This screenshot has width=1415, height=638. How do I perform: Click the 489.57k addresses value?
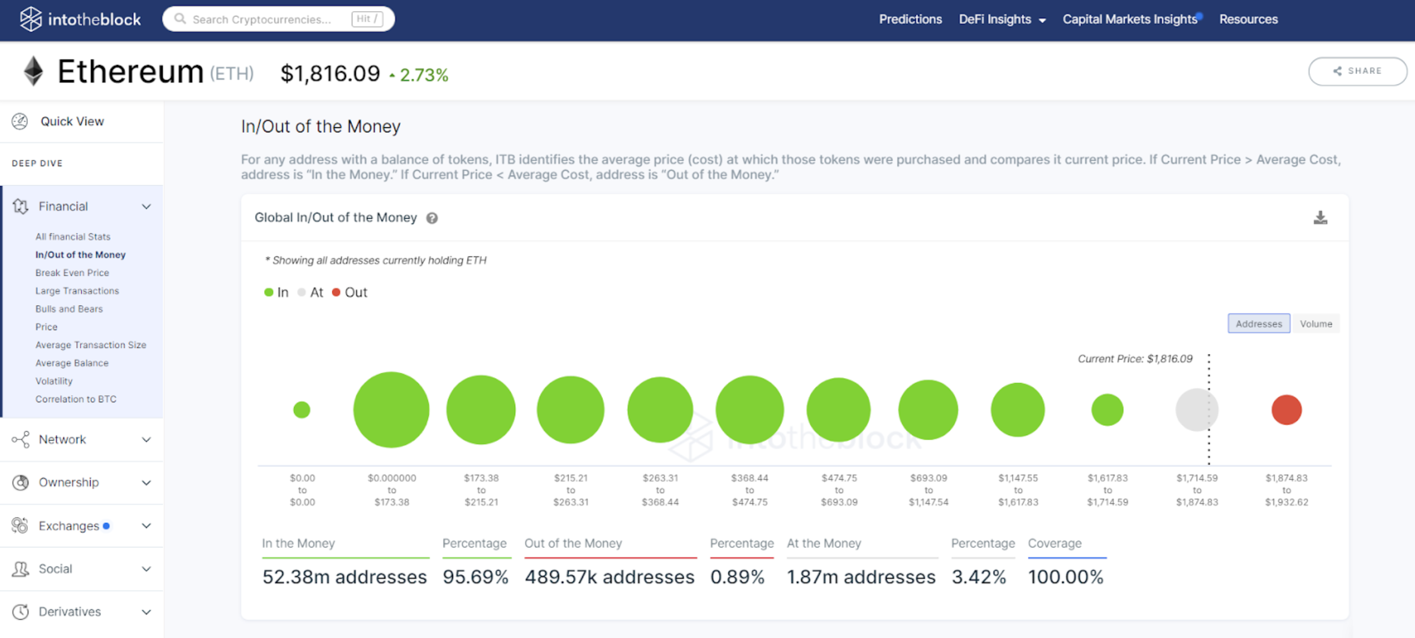point(610,577)
